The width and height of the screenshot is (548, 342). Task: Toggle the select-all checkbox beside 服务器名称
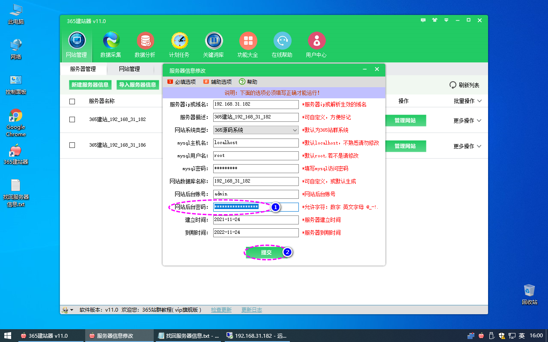point(72,101)
